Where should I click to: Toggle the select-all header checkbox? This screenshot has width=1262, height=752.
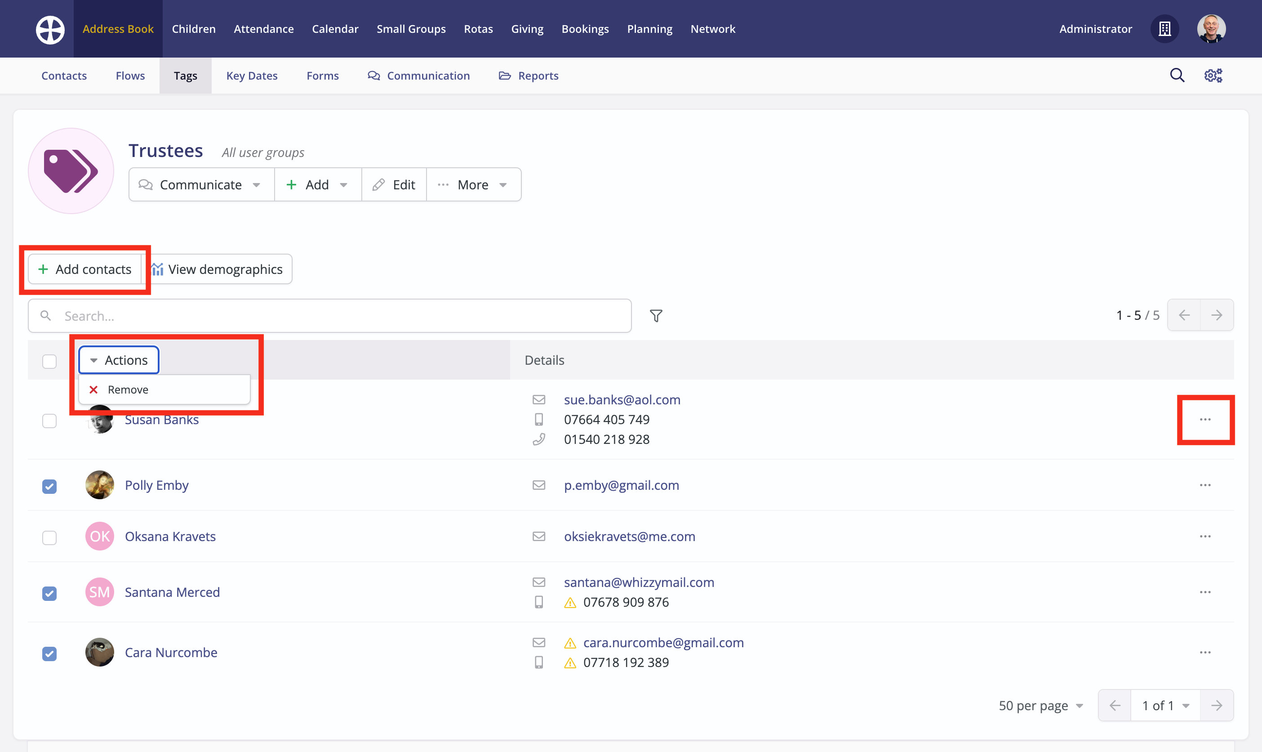coord(49,361)
